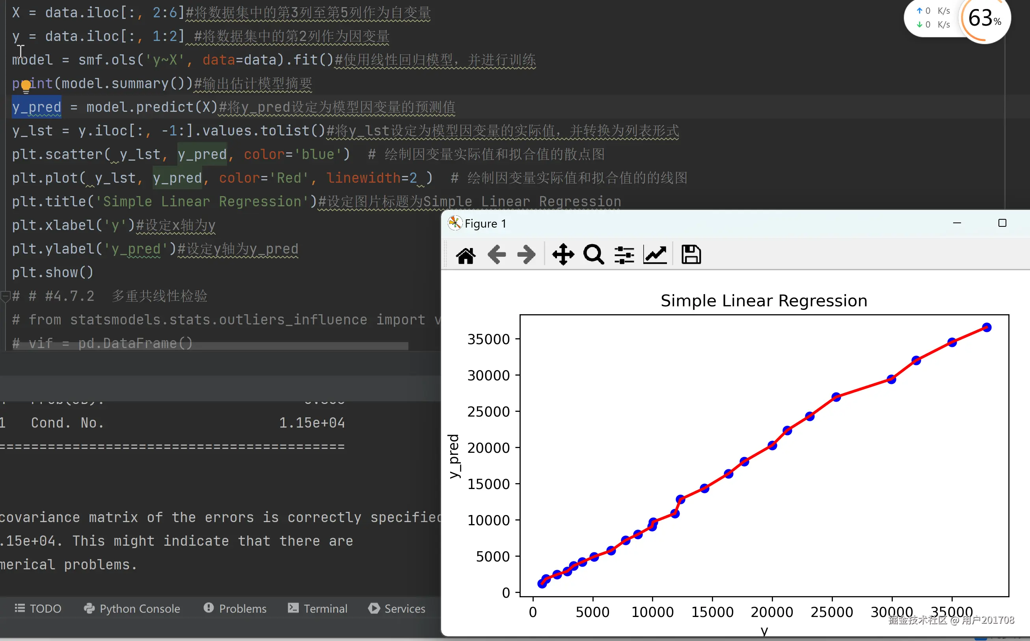This screenshot has width=1030, height=641.
Task: Minimize the Figure 1 window
Action: point(957,223)
